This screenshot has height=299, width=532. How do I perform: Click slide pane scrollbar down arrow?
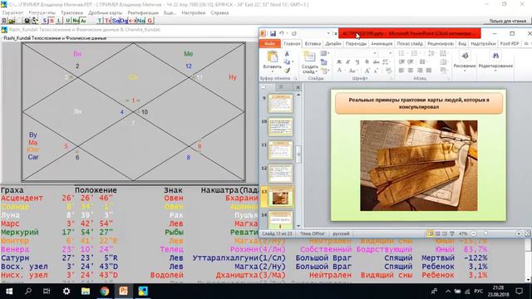coord(298,226)
